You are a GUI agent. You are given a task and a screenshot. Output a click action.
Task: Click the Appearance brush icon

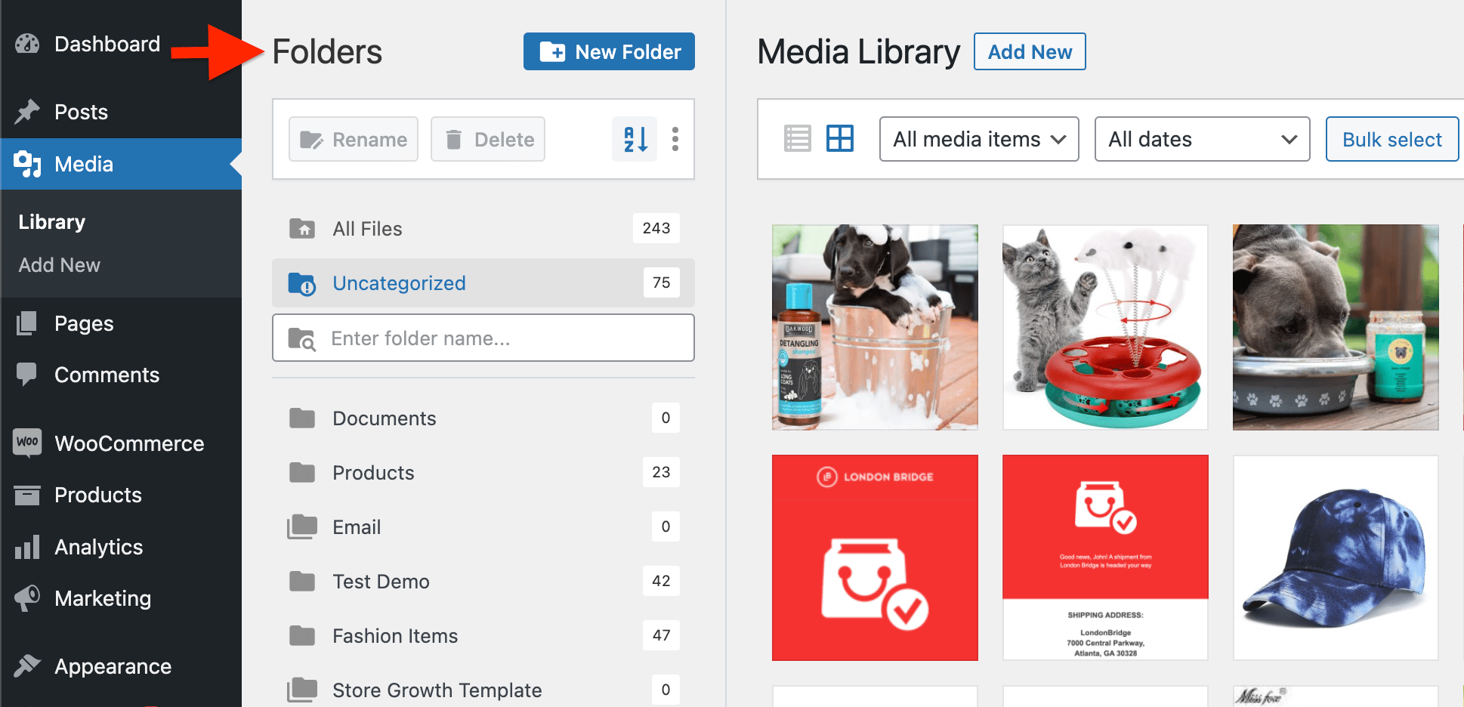(x=27, y=666)
